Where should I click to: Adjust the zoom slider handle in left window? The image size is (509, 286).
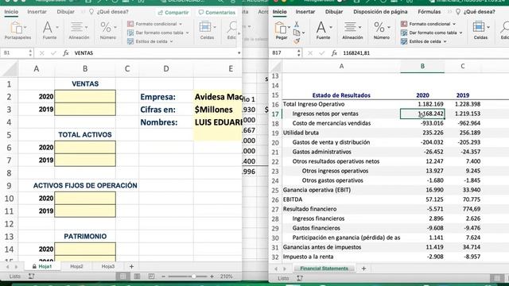click(193, 276)
